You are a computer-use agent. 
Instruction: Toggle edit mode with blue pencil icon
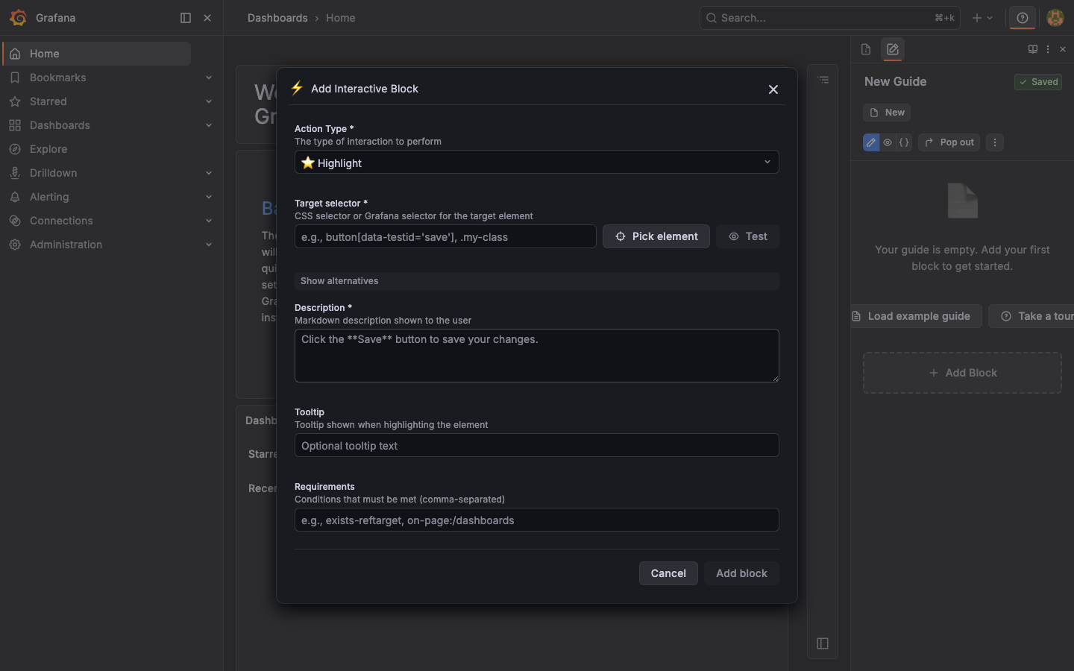pos(871,142)
